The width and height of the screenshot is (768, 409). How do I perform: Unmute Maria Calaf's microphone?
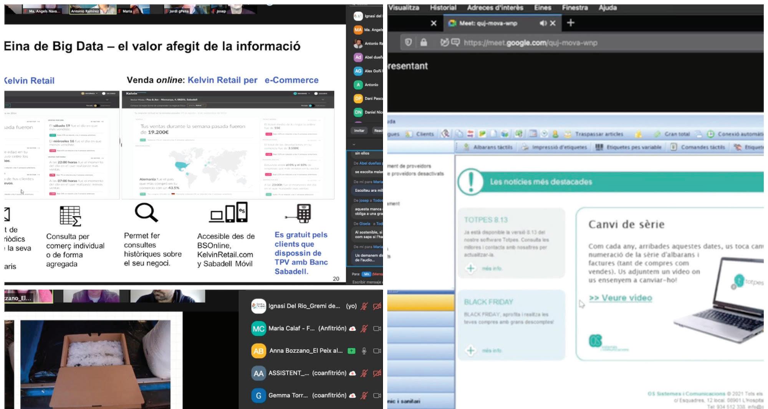coord(364,328)
